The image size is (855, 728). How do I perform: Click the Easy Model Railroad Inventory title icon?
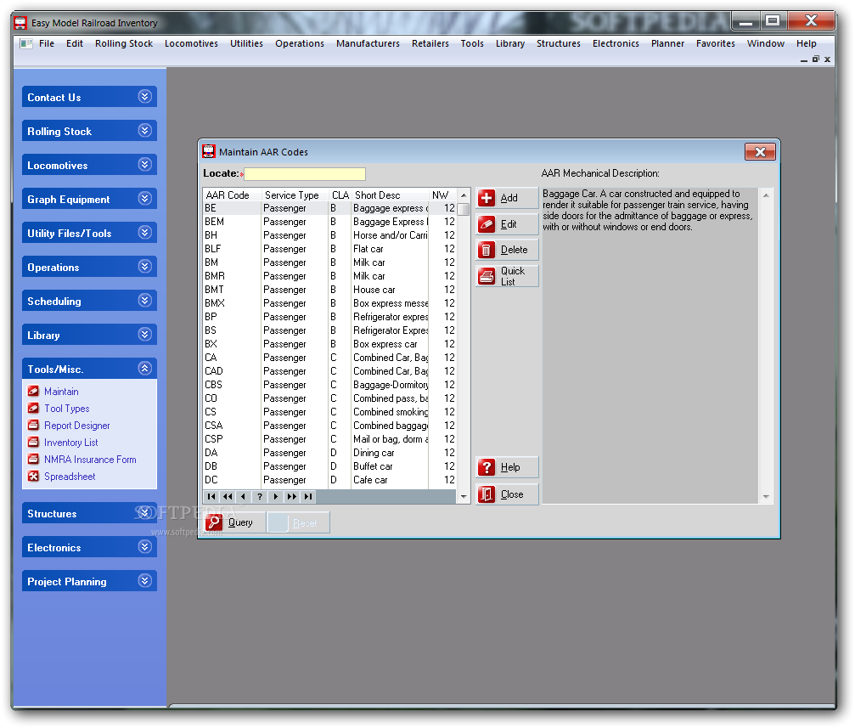click(x=20, y=23)
